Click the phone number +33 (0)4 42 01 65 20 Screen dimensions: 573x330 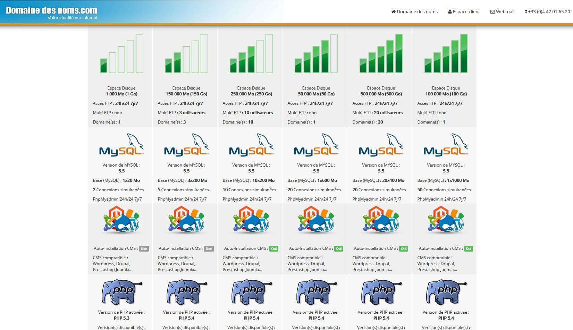tap(547, 11)
